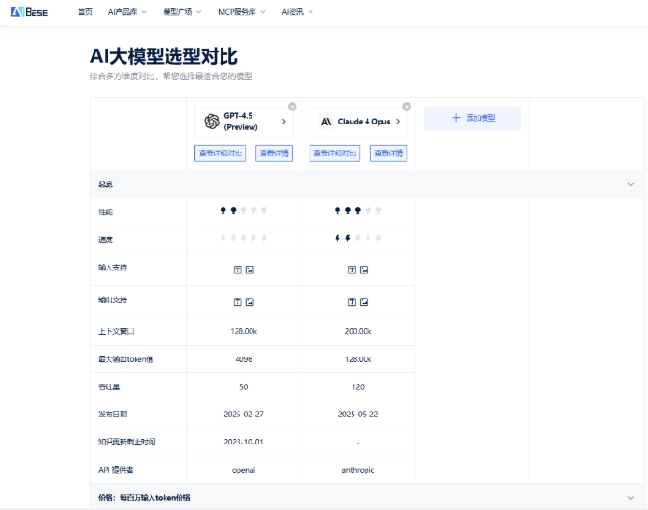The image size is (648, 510).
Task: Select the 200.00k context window value
Action: point(358,331)
